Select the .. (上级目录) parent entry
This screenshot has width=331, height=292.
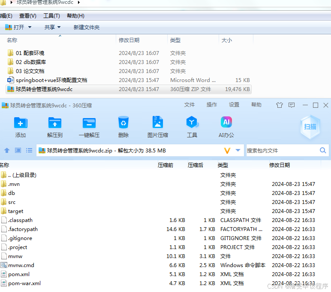[22, 175]
